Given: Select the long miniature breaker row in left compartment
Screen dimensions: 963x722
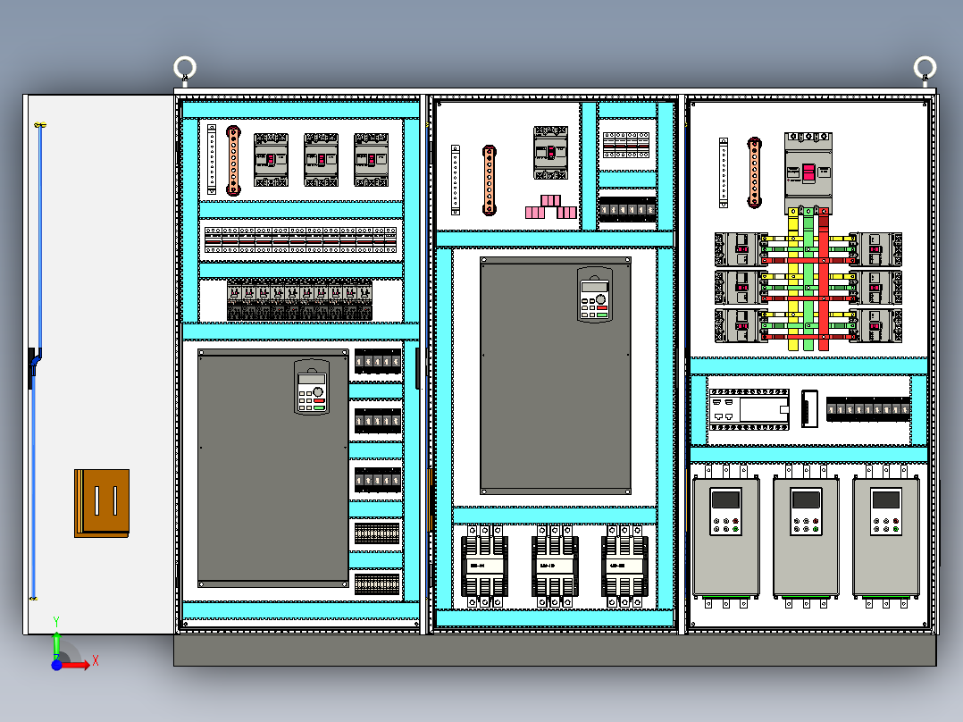Looking at the screenshot, I should [300, 239].
